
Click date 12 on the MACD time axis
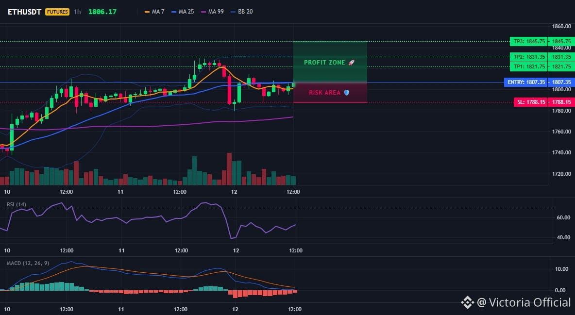(x=235, y=309)
